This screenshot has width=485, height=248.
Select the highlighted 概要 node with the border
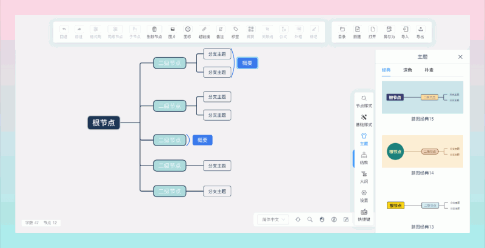point(247,63)
